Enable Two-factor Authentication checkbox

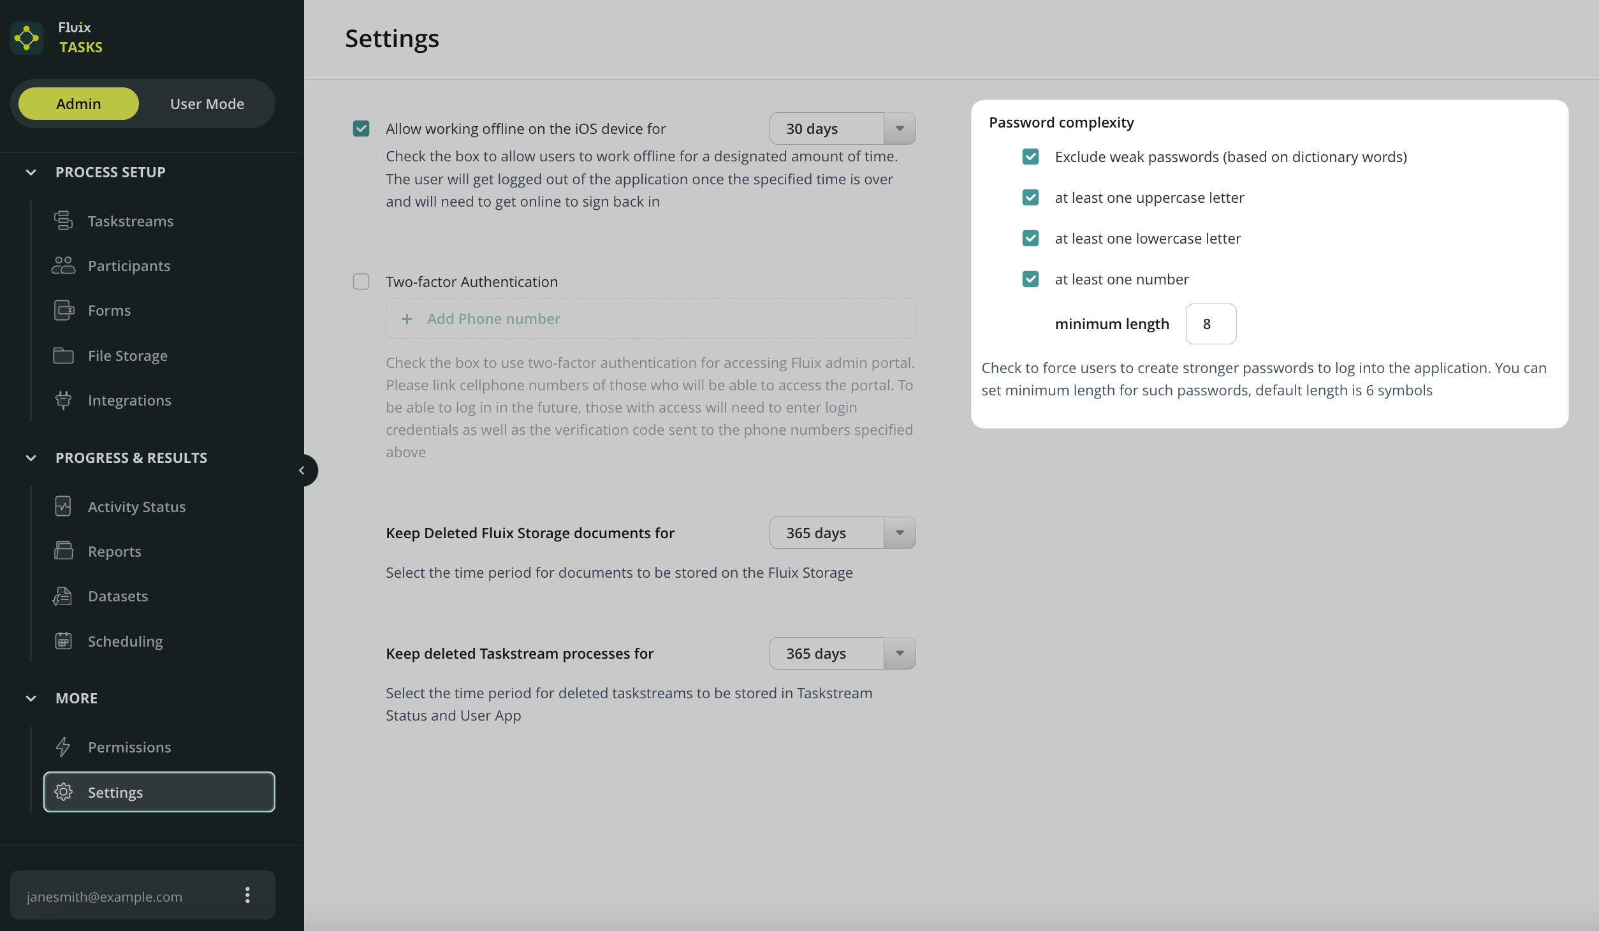tap(361, 281)
